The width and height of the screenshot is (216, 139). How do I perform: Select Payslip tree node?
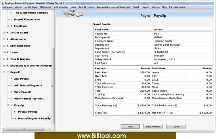(x=19, y=105)
